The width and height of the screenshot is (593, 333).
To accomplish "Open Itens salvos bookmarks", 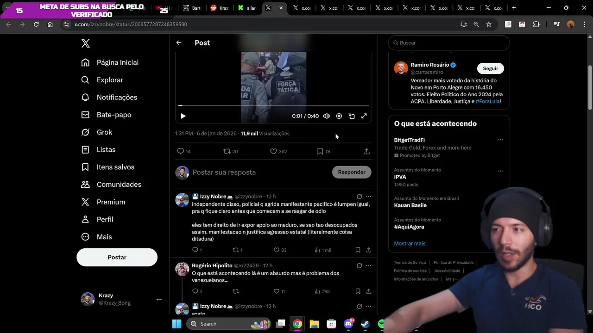I will pyautogui.click(x=108, y=167).
